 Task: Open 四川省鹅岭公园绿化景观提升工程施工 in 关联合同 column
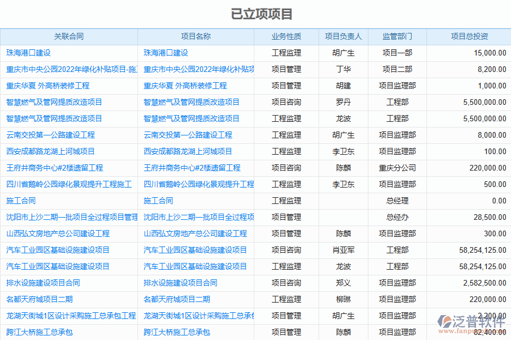coord(69,184)
